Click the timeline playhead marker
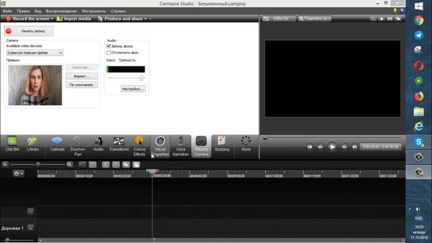The height and width of the screenshot is (243, 432). point(153,171)
